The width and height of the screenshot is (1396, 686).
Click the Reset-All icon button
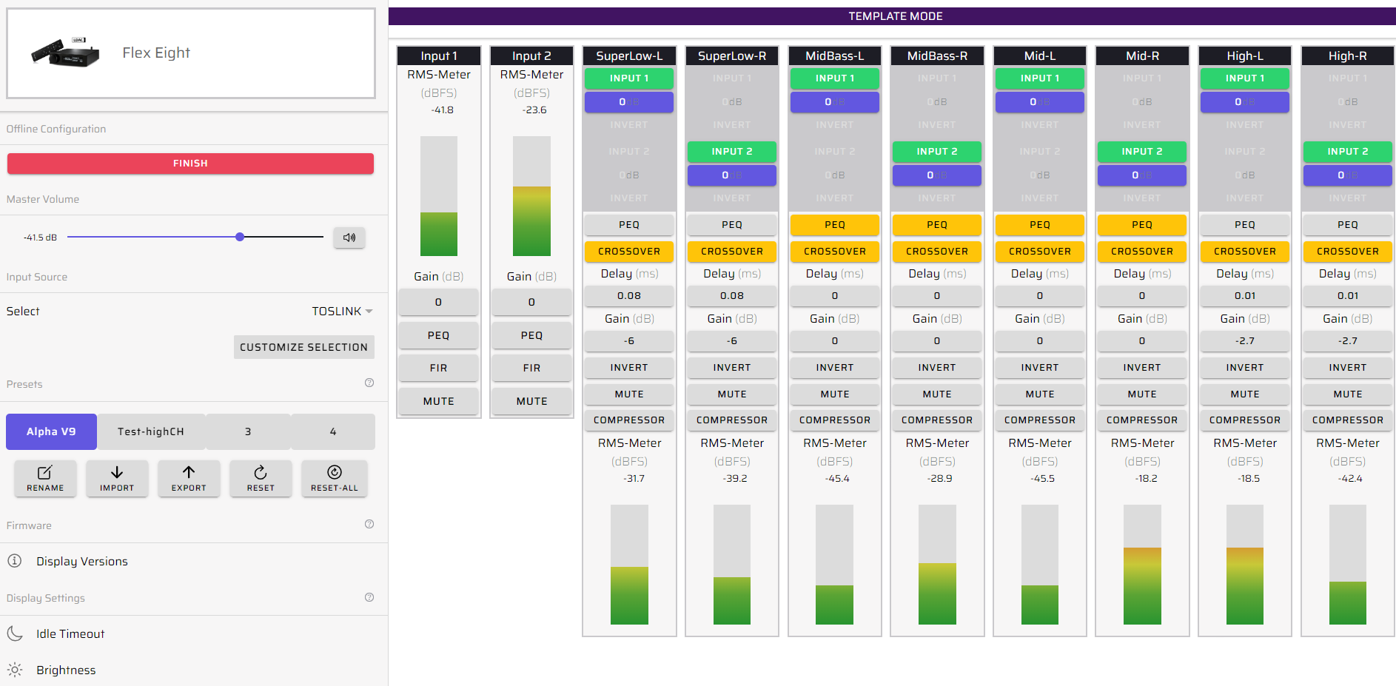tap(334, 473)
